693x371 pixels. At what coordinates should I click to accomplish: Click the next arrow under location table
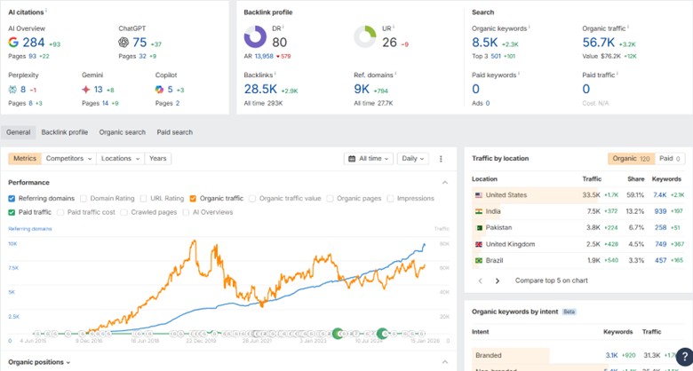tap(497, 280)
